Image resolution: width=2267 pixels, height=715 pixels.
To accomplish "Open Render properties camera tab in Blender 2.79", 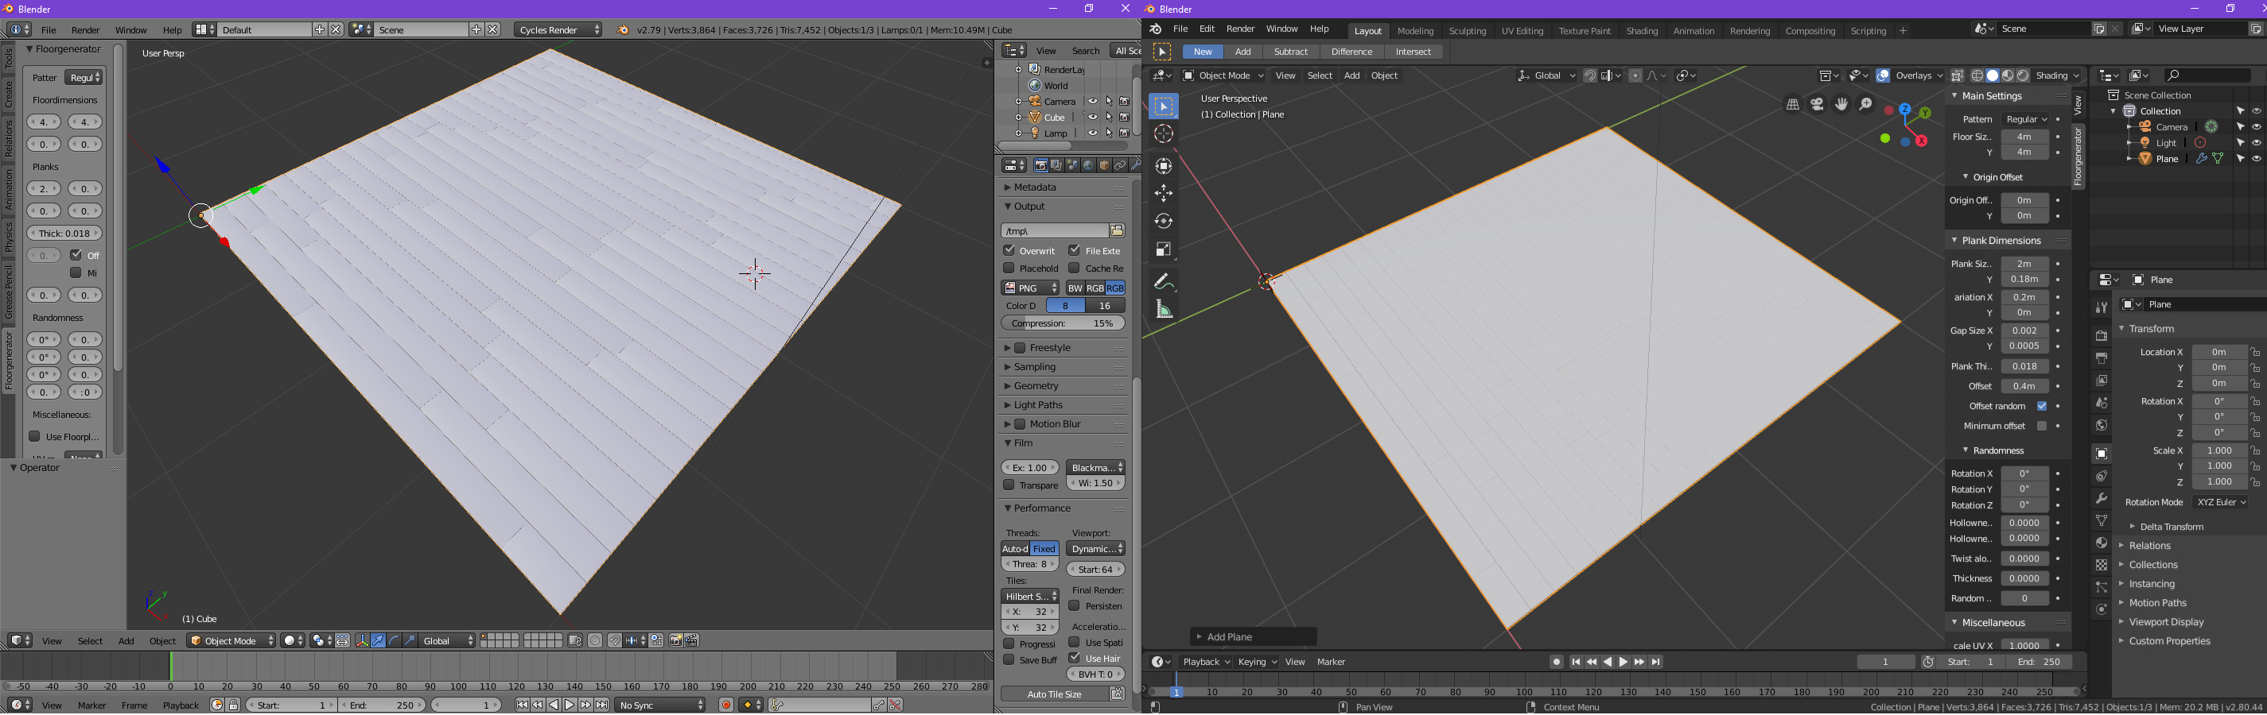I will [1040, 165].
